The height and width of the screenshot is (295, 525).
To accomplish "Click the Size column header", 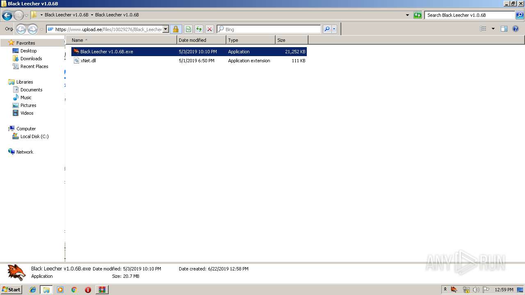I will point(292,40).
